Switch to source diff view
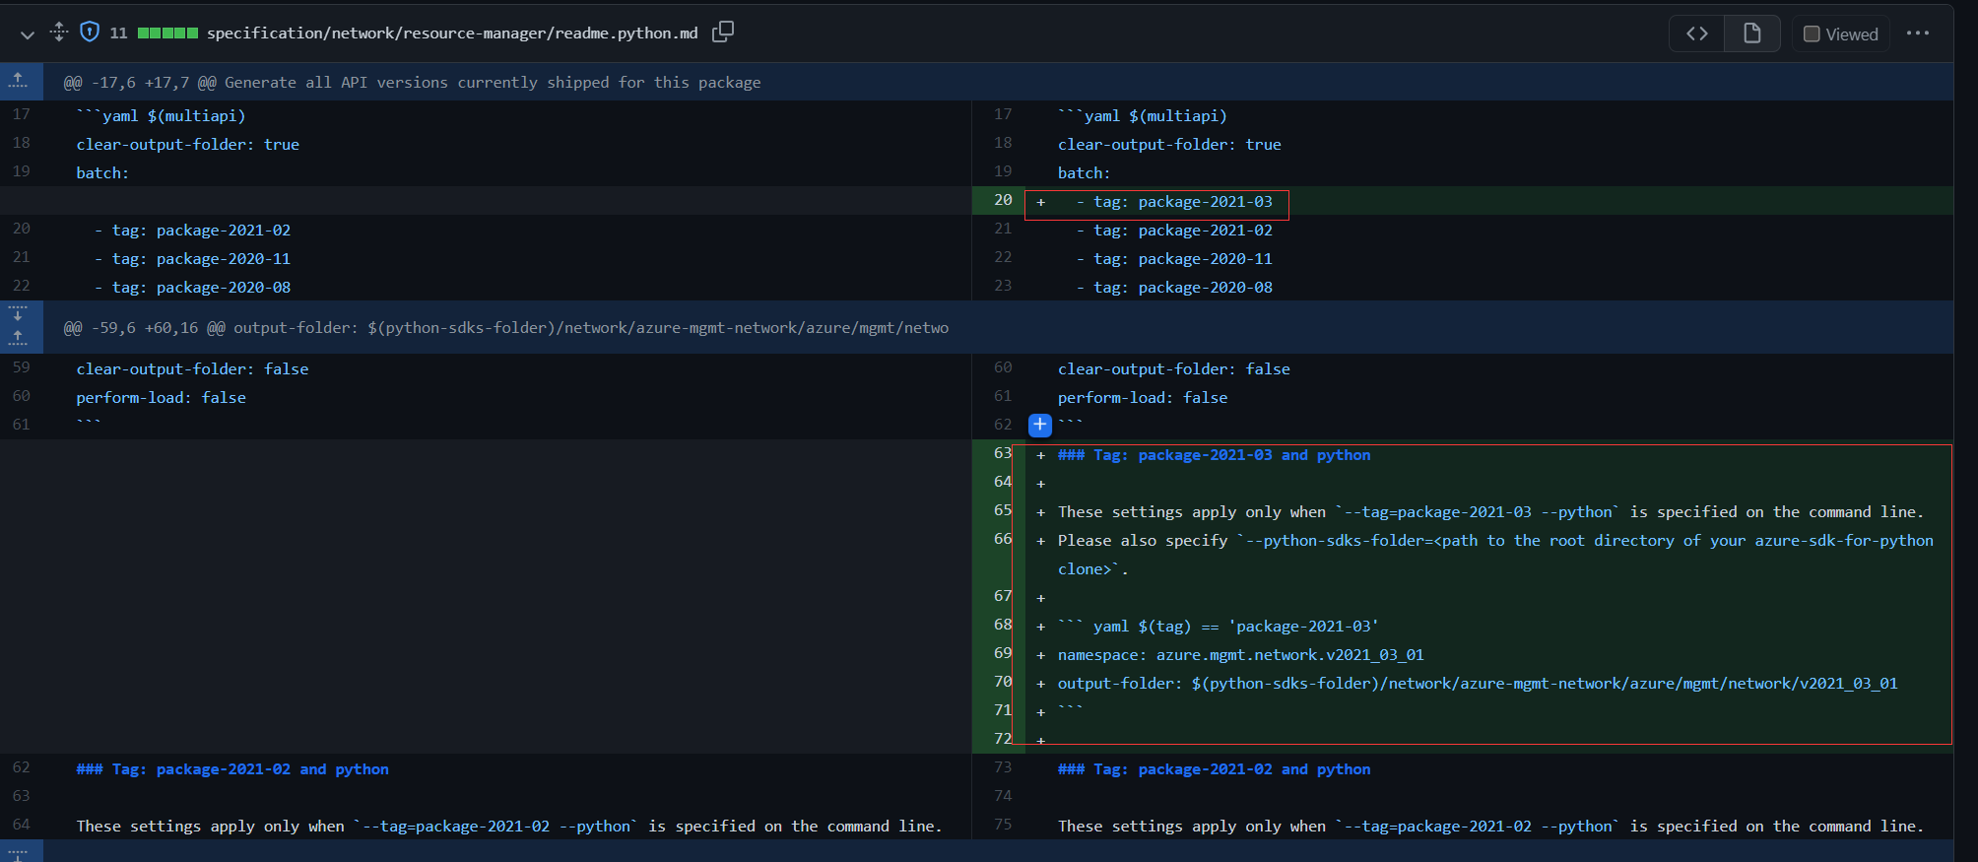 click(1696, 33)
